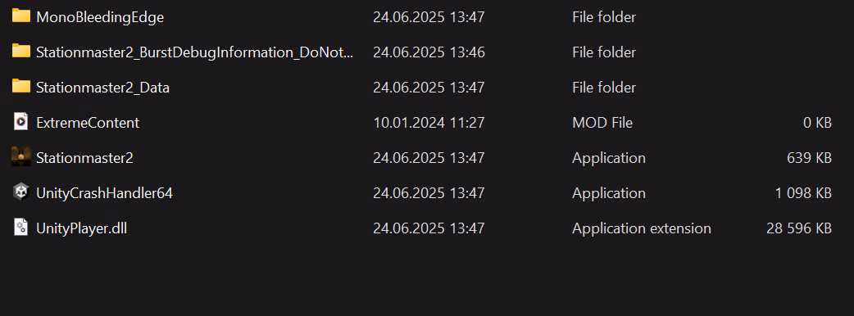This screenshot has height=316, width=854.
Task: Click the 1 098 KB size value
Action: pyautogui.click(x=803, y=193)
